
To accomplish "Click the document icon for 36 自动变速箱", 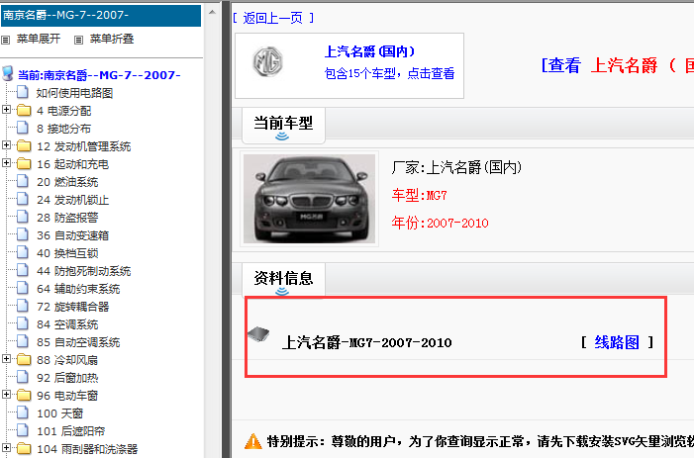I will coord(23,234).
